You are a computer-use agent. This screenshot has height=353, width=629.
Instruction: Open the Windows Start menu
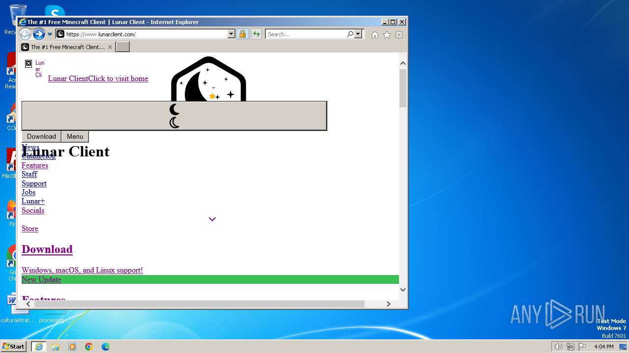(x=14, y=347)
